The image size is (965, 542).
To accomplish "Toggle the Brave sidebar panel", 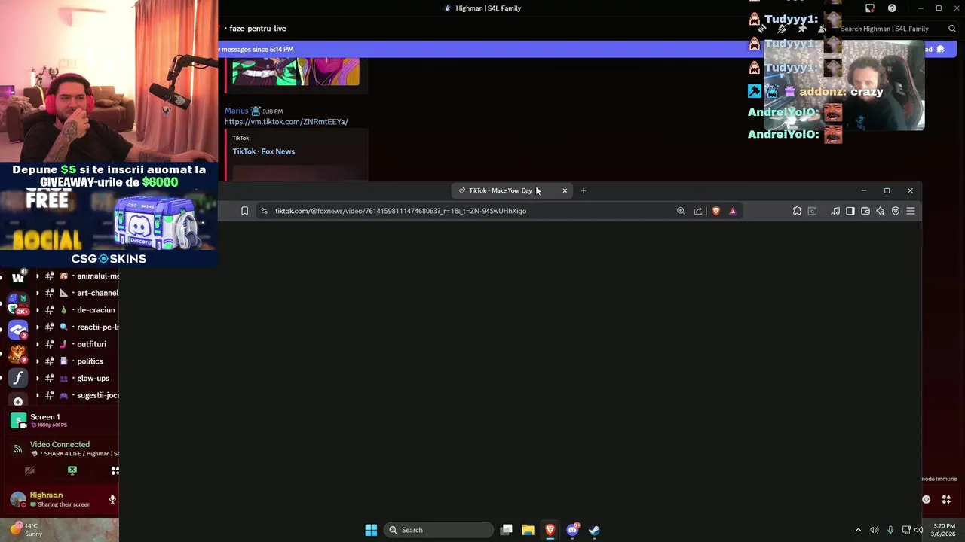I will pyautogui.click(x=850, y=211).
